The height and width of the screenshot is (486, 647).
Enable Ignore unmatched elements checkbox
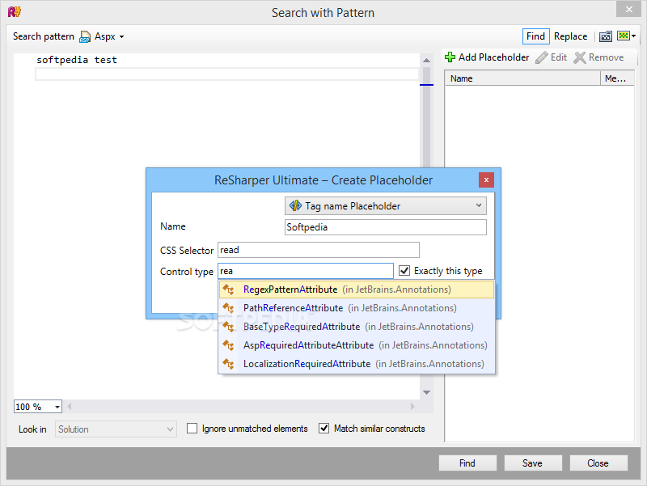pyautogui.click(x=192, y=429)
